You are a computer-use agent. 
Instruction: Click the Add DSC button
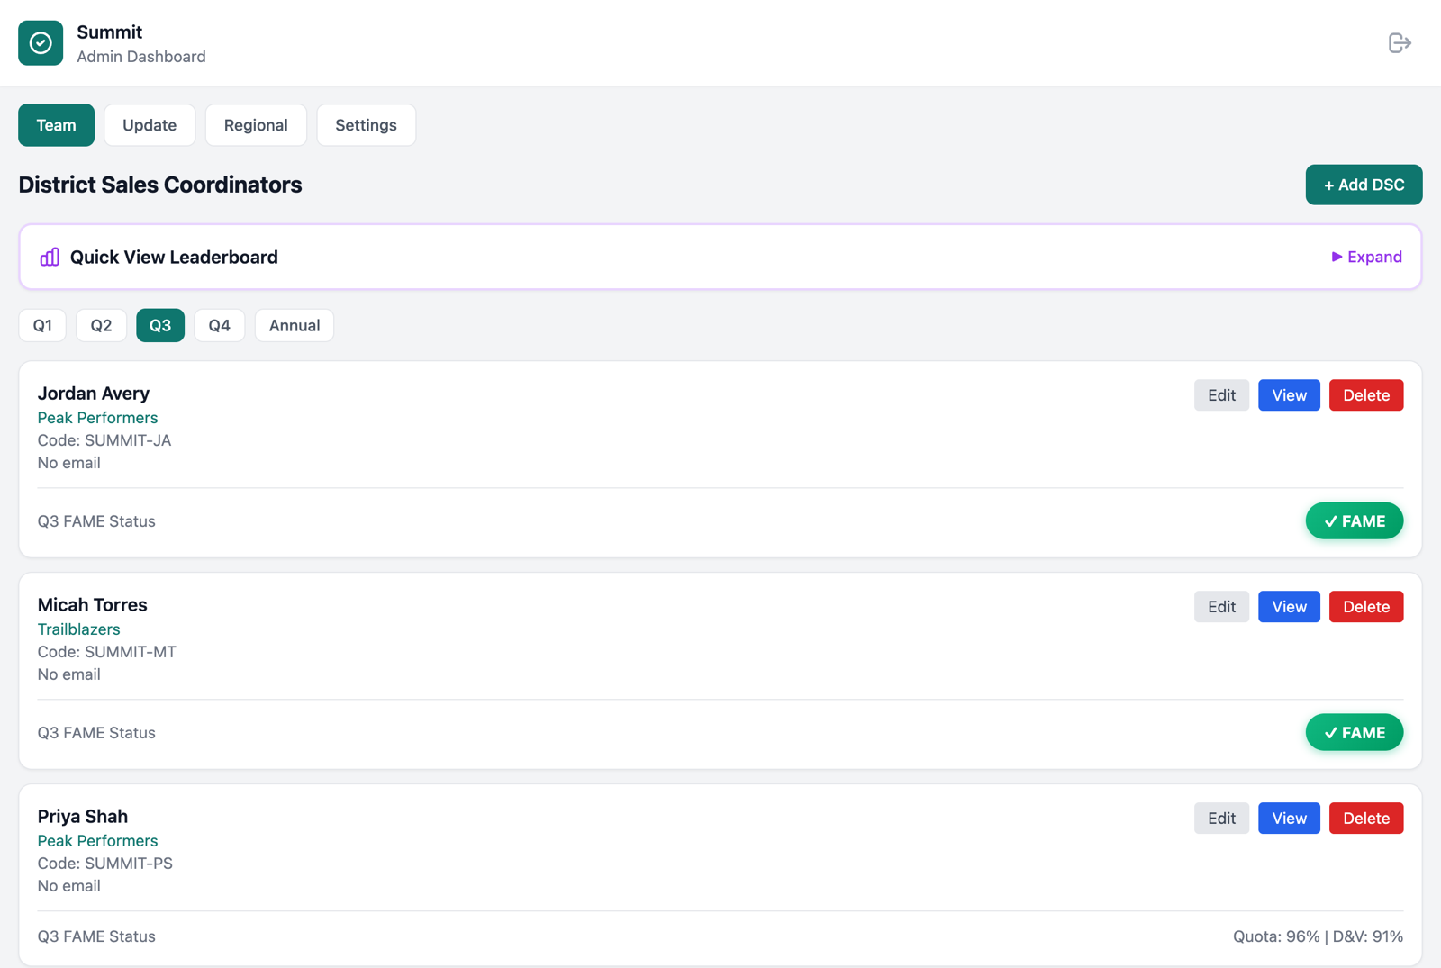click(x=1364, y=185)
